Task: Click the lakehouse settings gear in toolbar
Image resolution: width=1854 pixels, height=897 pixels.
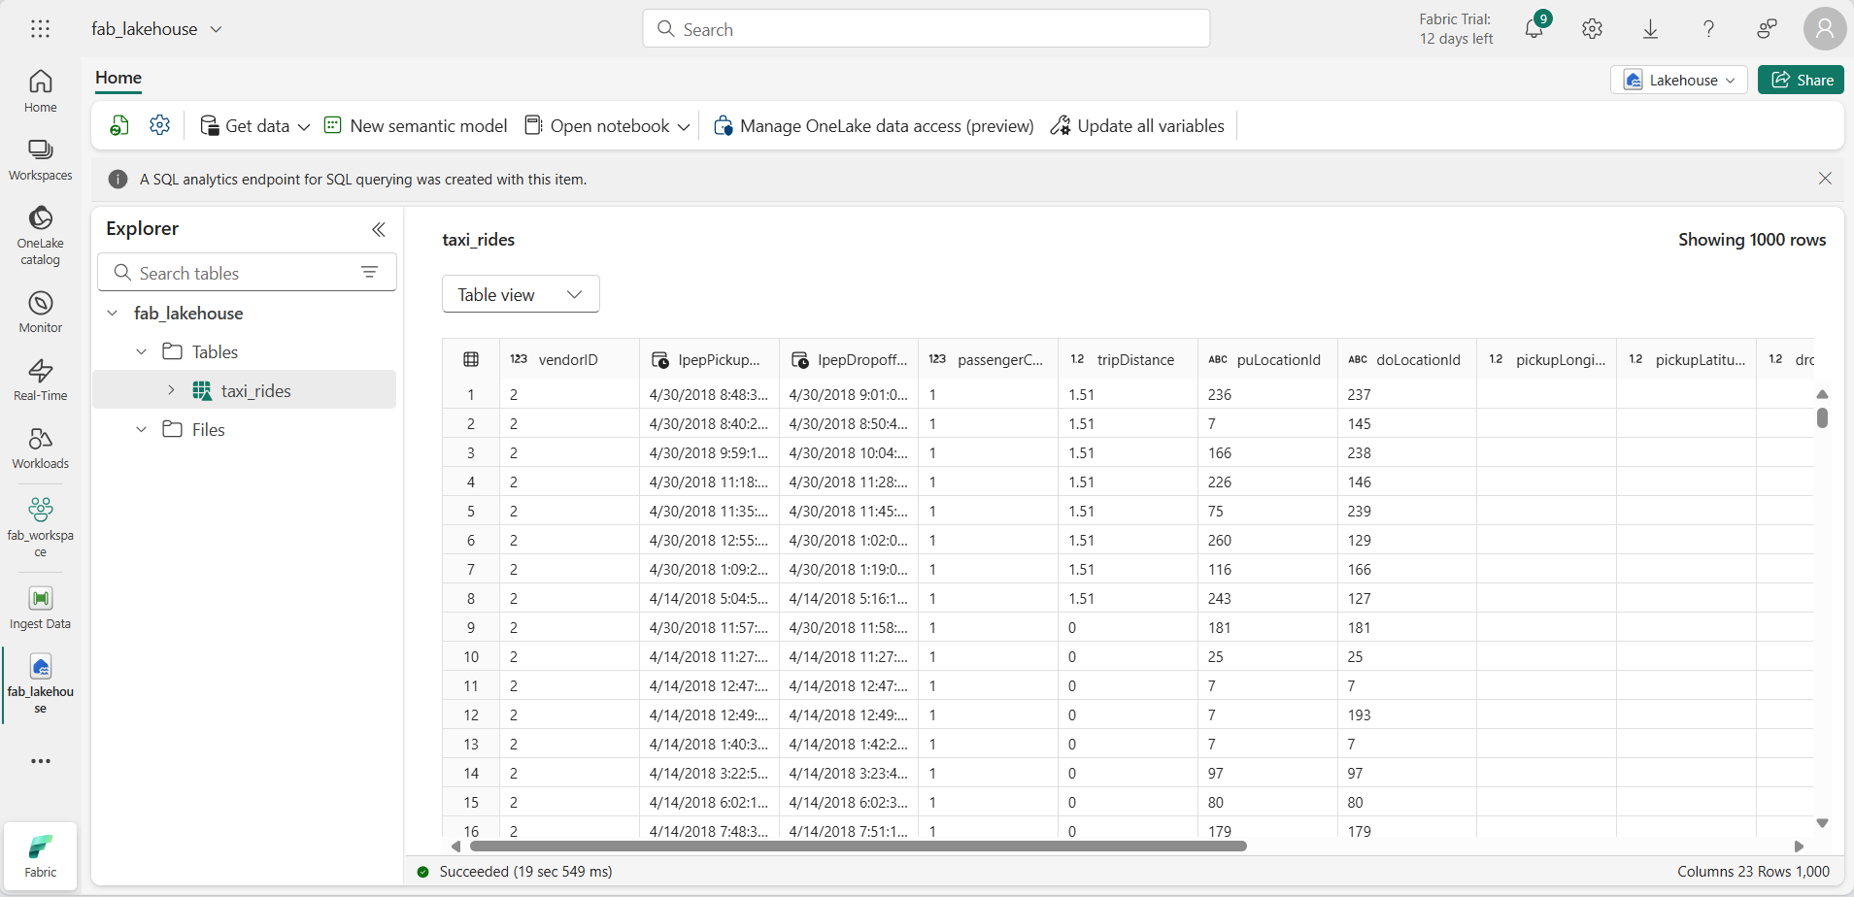Action: 160,125
